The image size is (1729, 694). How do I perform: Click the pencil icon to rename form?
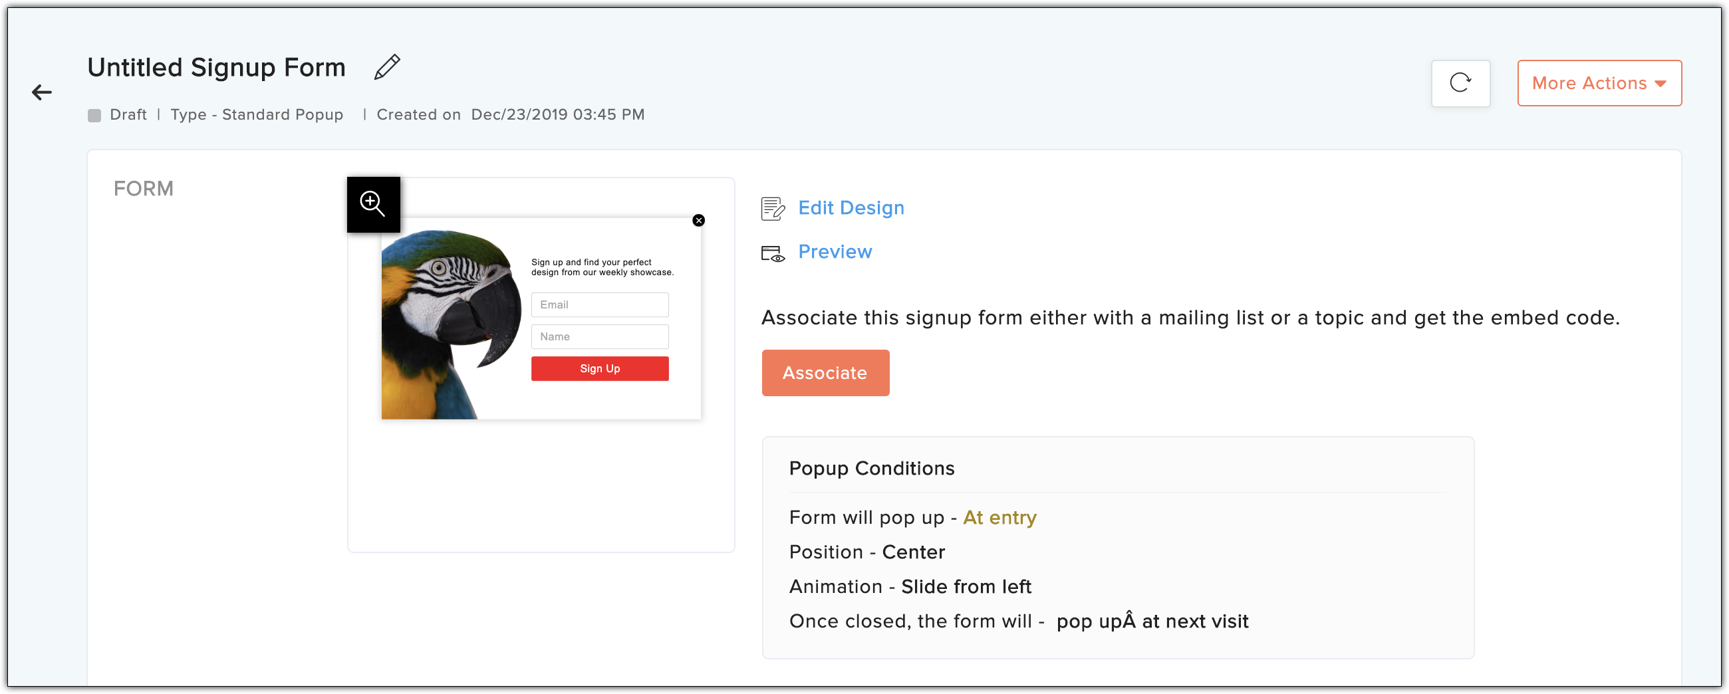coord(387,67)
